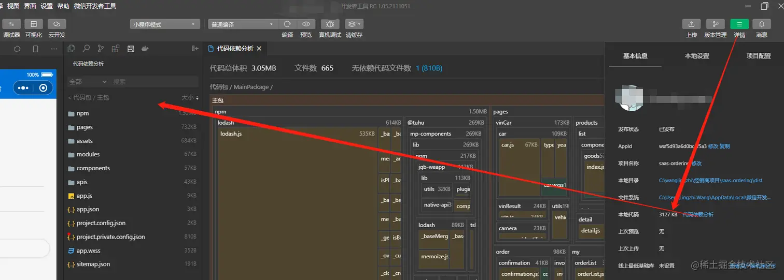Open the extensions blocks icon in sidebar
The height and width of the screenshot is (280, 784).
[x=116, y=48]
